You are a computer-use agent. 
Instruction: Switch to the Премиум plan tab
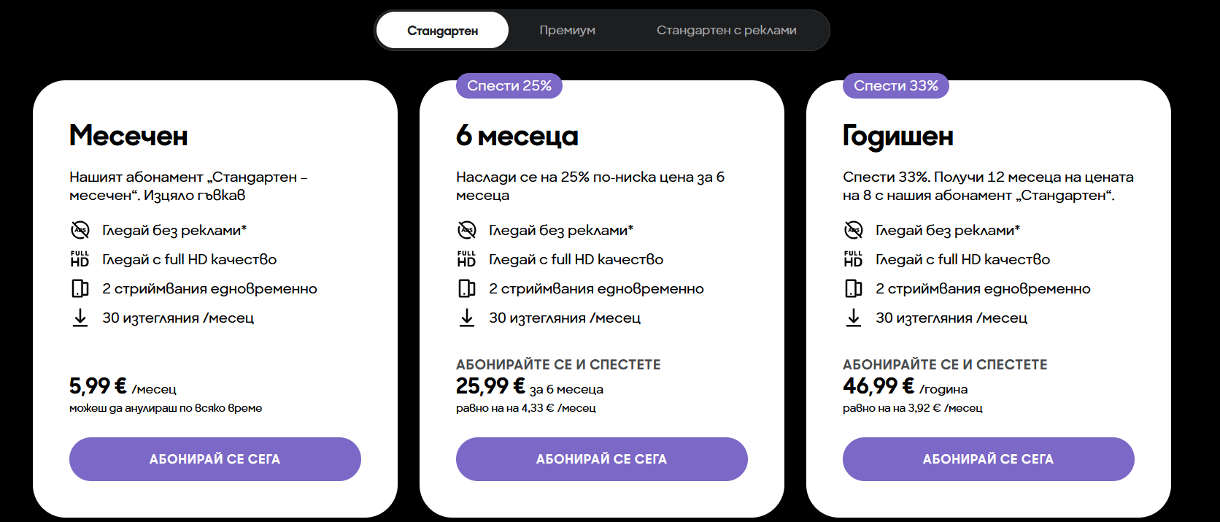click(567, 31)
